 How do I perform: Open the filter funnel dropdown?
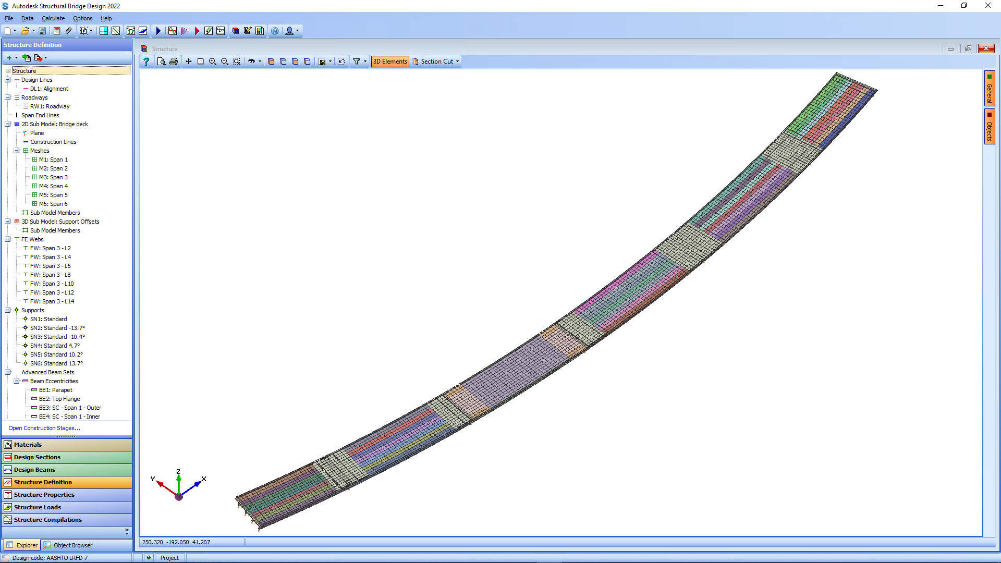coord(359,62)
